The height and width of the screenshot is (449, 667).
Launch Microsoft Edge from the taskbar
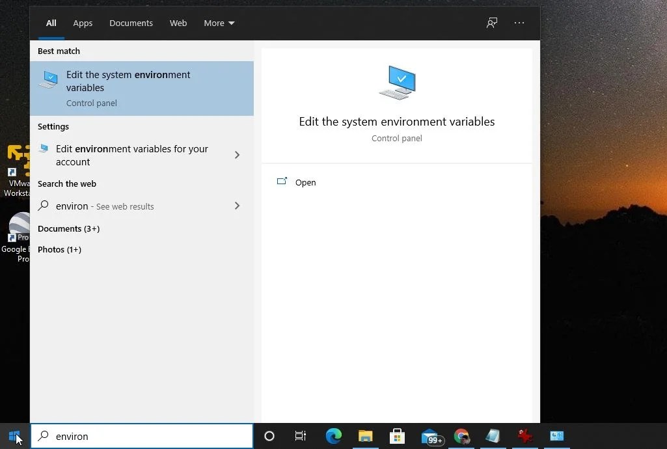click(x=334, y=436)
